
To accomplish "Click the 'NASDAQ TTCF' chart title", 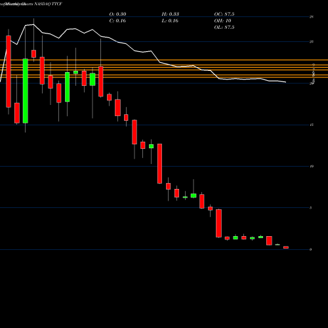I will 49,4.
